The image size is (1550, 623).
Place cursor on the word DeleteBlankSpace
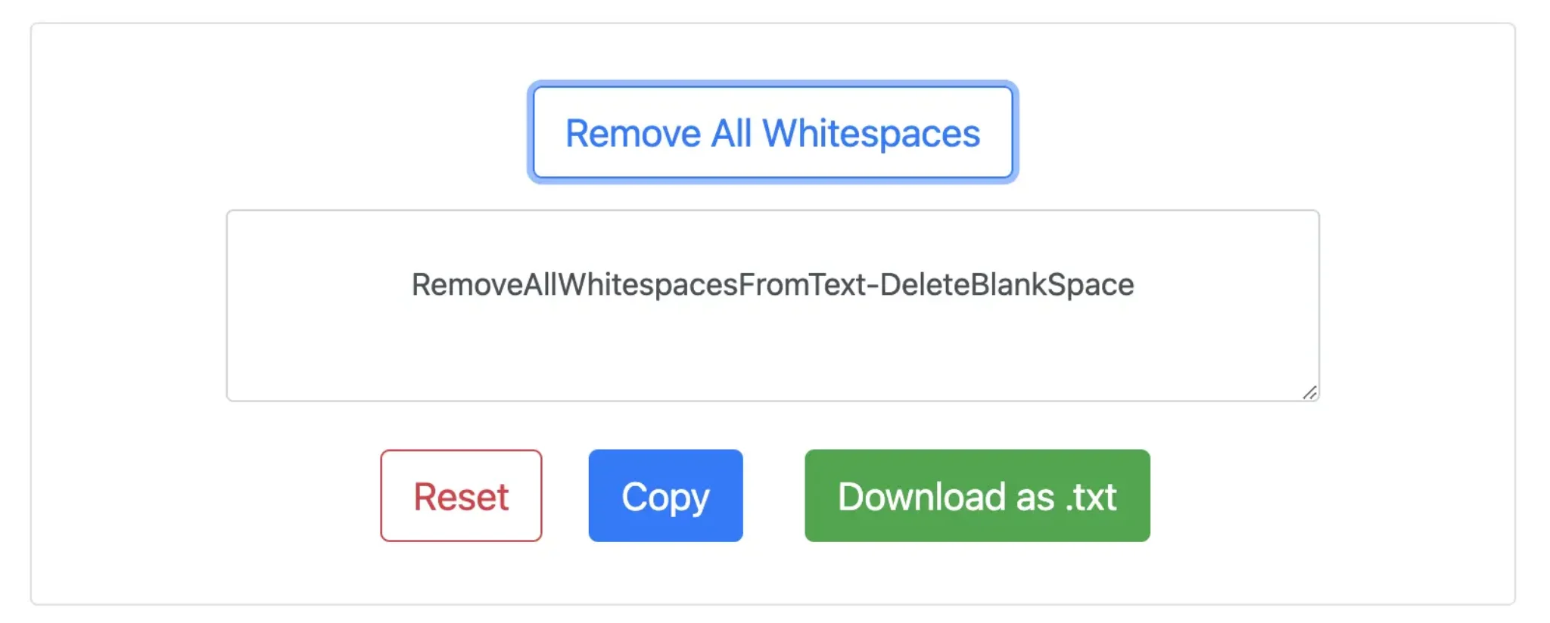click(1007, 285)
